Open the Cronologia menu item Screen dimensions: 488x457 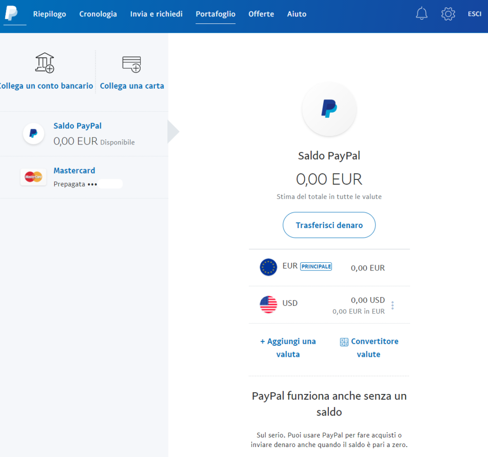click(x=98, y=14)
